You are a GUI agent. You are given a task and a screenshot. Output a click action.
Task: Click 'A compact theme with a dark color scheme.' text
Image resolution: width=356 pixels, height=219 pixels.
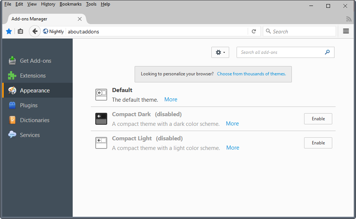click(x=166, y=124)
